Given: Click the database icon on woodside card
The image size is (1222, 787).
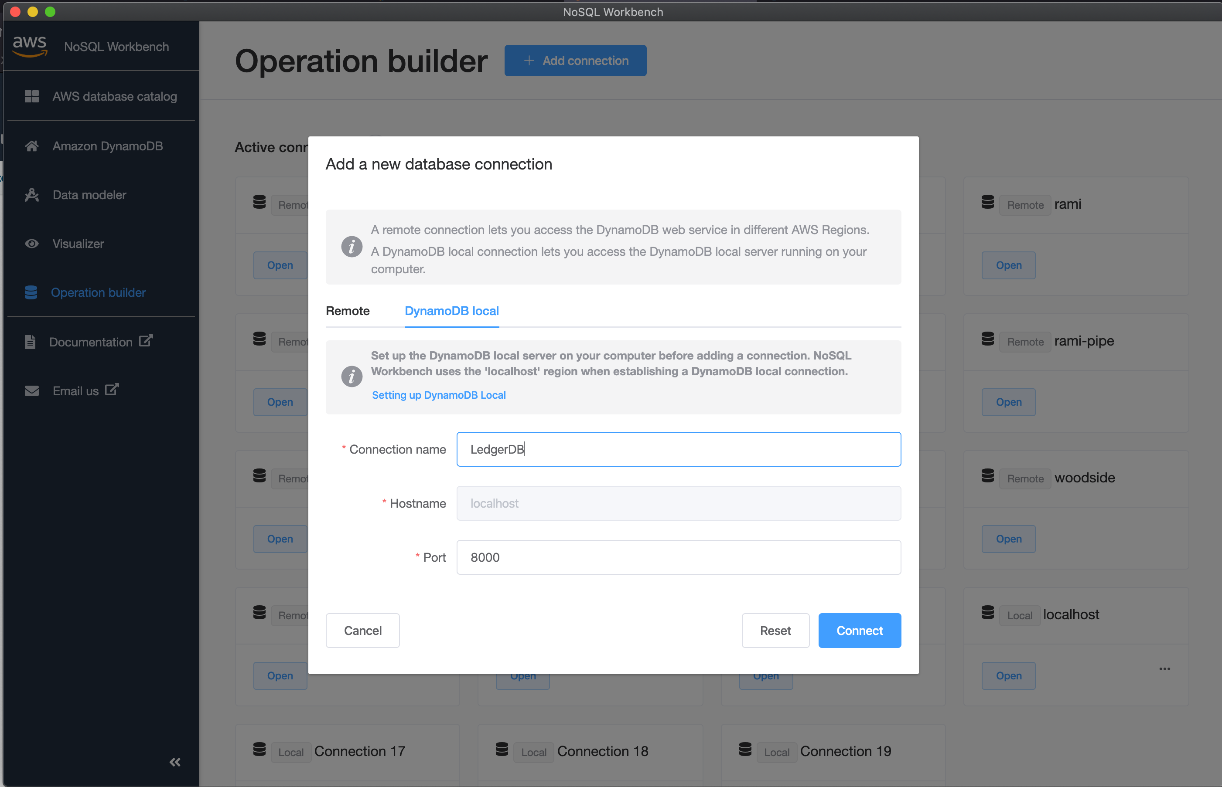Looking at the screenshot, I should coord(988,476).
